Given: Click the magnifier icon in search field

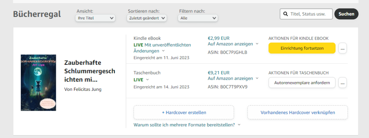Looking at the screenshot, I should point(285,14).
